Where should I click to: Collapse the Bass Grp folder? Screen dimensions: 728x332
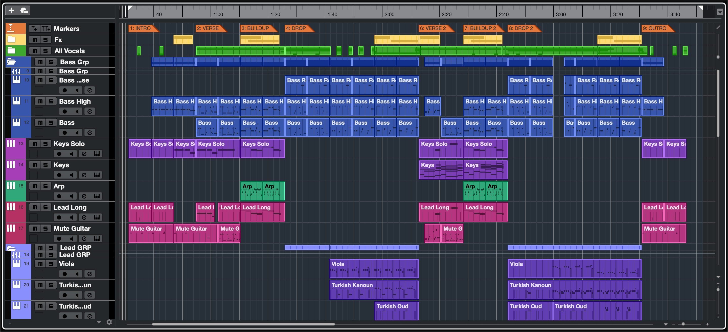tap(11, 62)
